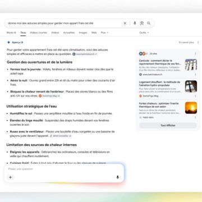Click the stacked site icons beside 25 sites
This screenshot has width=202, height=202.
point(143,54)
